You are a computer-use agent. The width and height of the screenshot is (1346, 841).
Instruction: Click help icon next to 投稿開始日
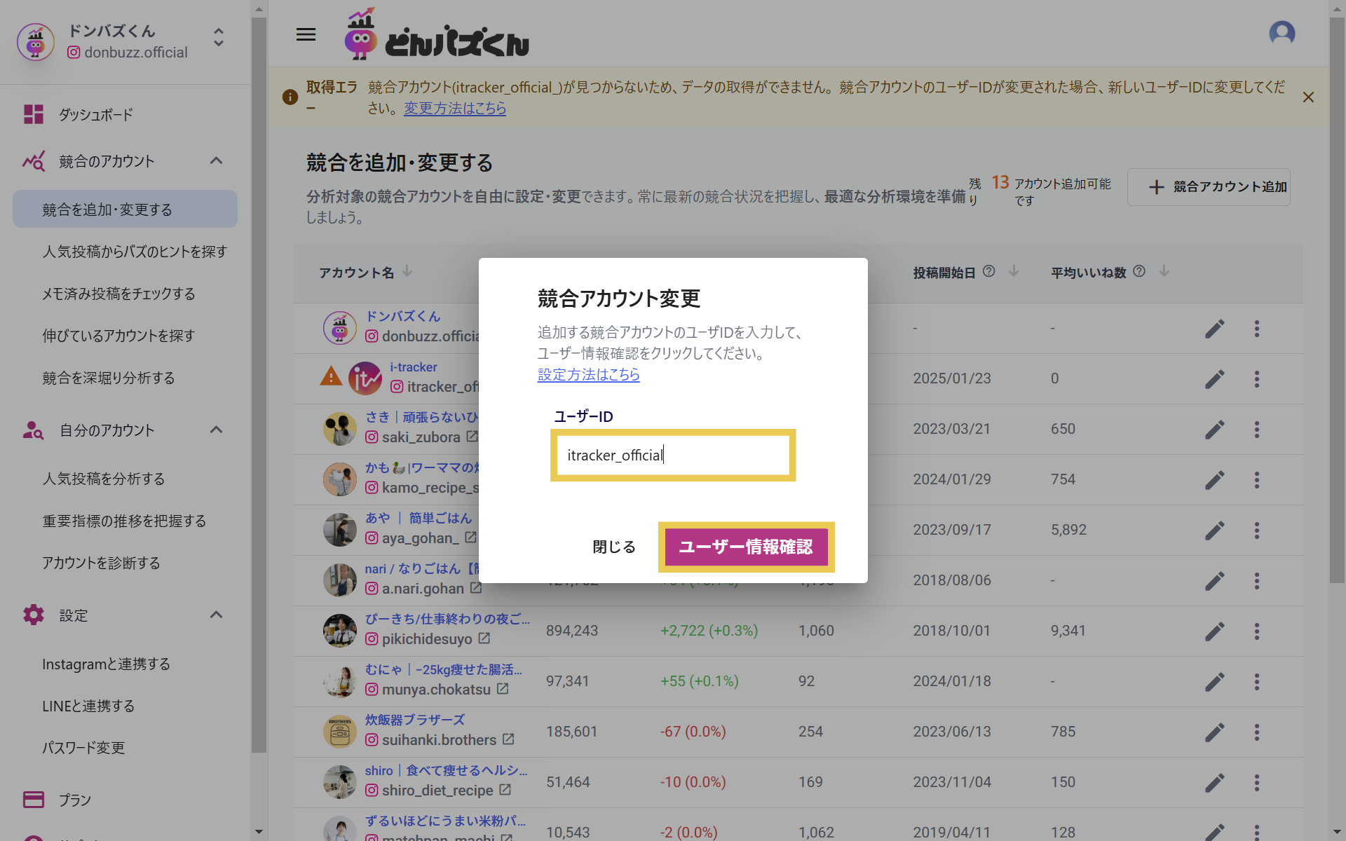tap(988, 271)
